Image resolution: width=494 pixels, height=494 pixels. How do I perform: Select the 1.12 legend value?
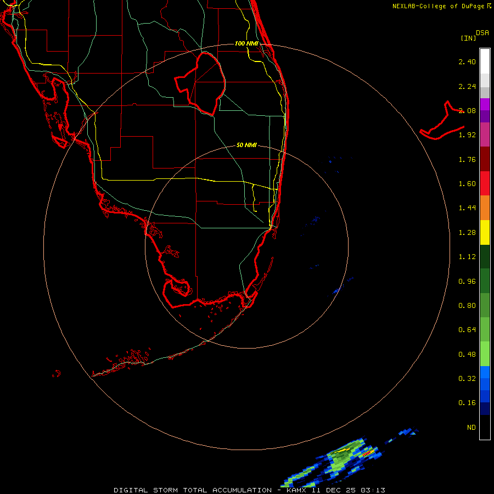(x=467, y=257)
